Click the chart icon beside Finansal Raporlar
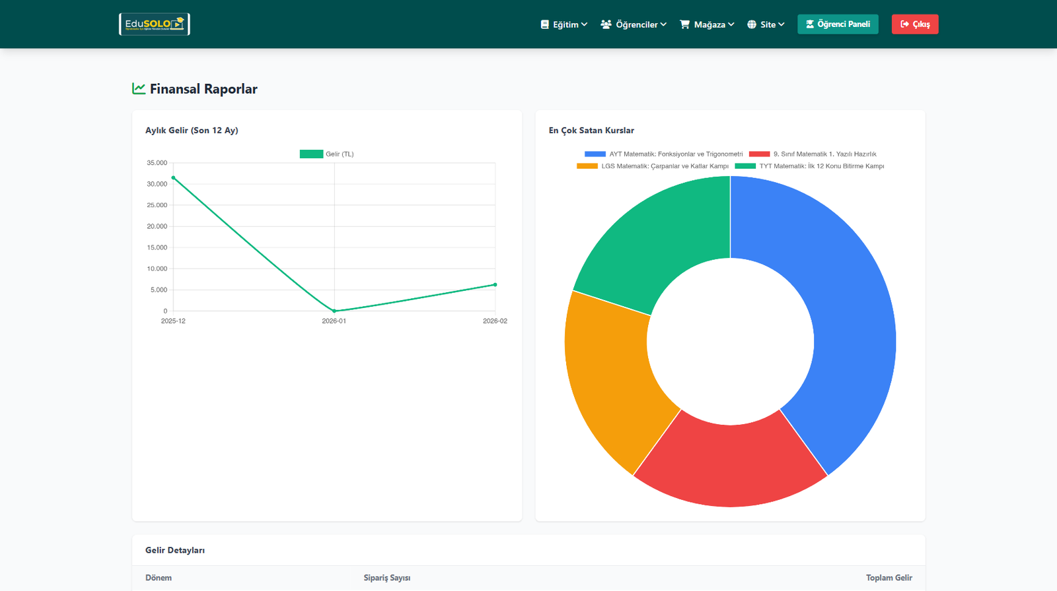Screen dimensions: 1057x591 point(139,88)
